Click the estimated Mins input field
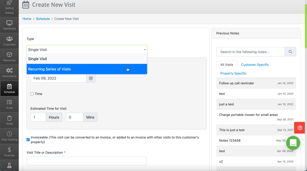This screenshot has width=307, height=171. click(75, 117)
